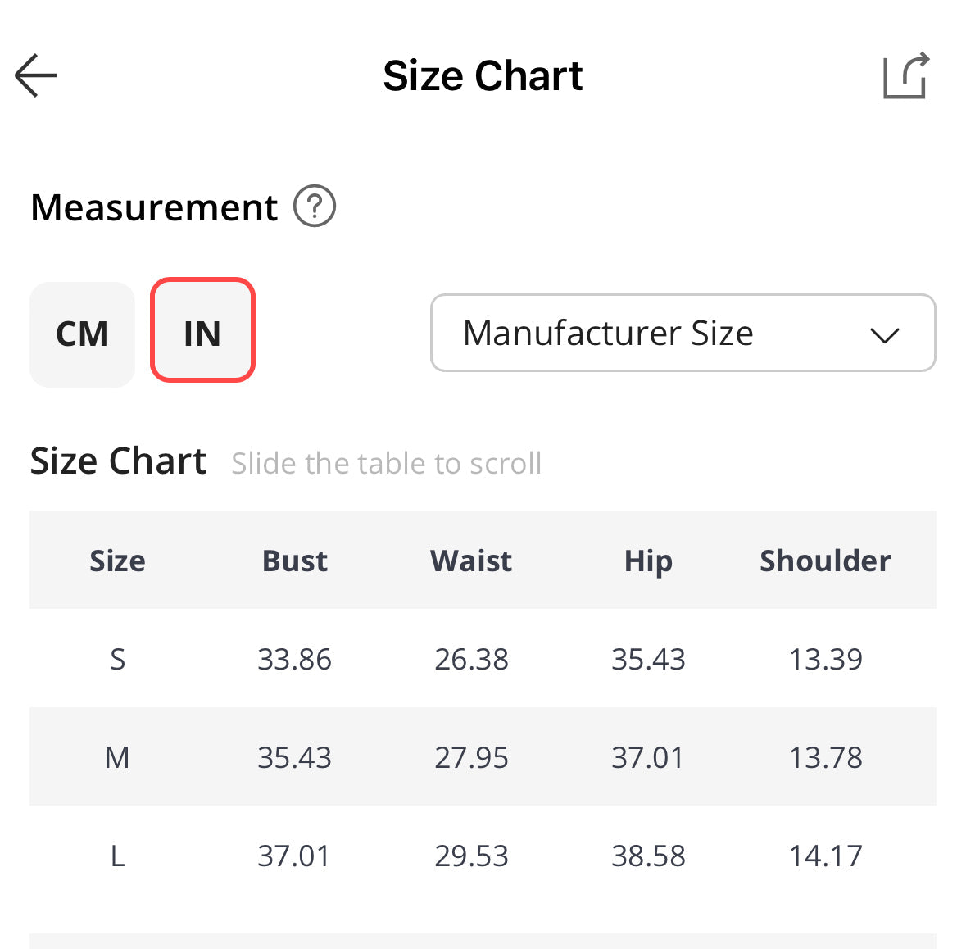The height and width of the screenshot is (949, 966).
Task: Tap the Shoulder column header
Action: coord(825,561)
